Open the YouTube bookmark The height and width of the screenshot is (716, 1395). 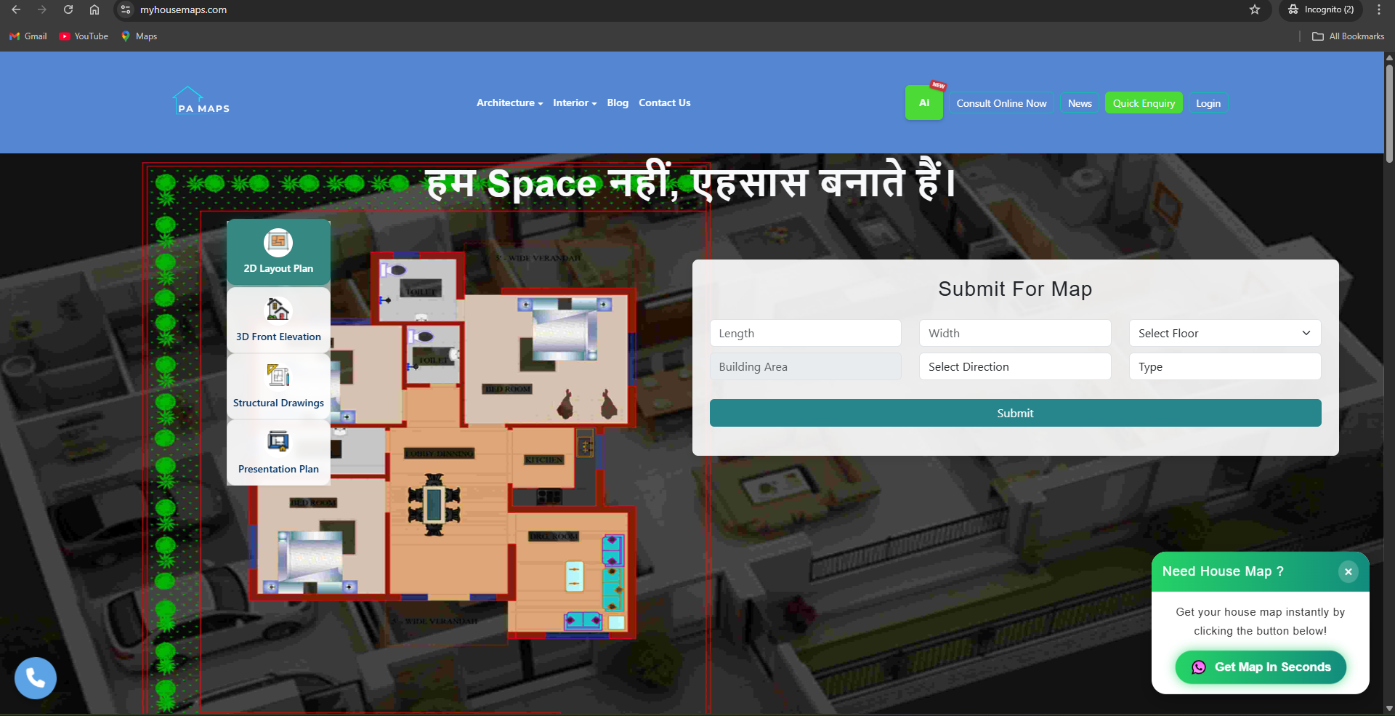click(x=84, y=36)
